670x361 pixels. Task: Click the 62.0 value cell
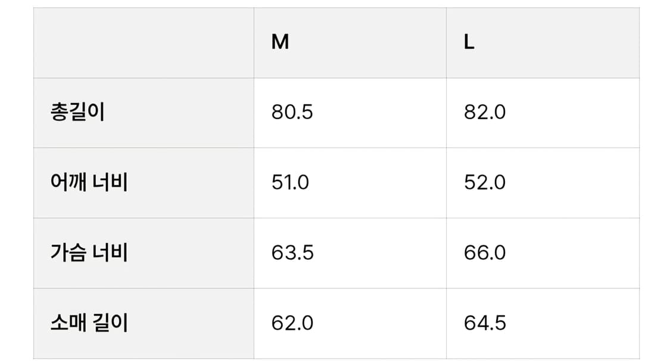coord(292,323)
